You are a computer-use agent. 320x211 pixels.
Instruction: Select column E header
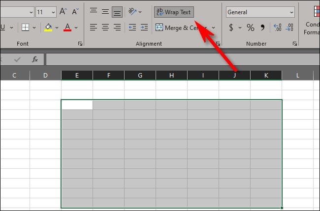[x=77, y=75]
